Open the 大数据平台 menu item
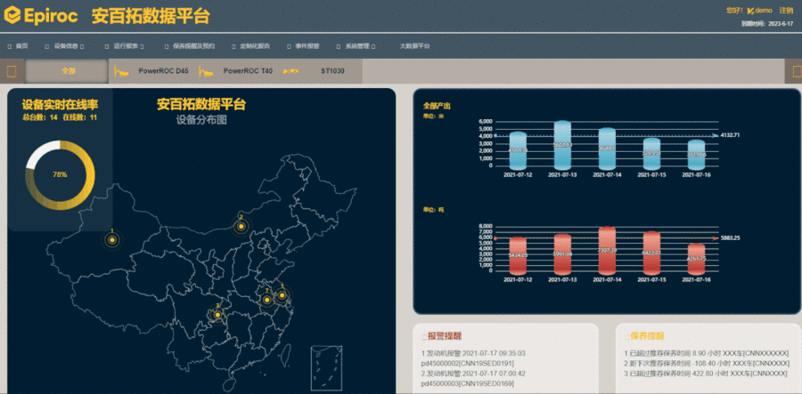The image size is (802, 394). click(414, 45)
